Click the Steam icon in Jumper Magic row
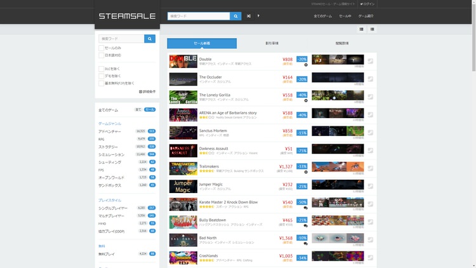Screen dimensions: 476x268 click(371, 186)
